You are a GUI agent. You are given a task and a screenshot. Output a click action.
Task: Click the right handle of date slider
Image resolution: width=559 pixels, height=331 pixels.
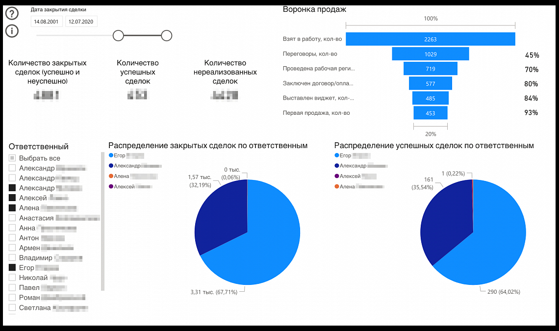[167, 36]
